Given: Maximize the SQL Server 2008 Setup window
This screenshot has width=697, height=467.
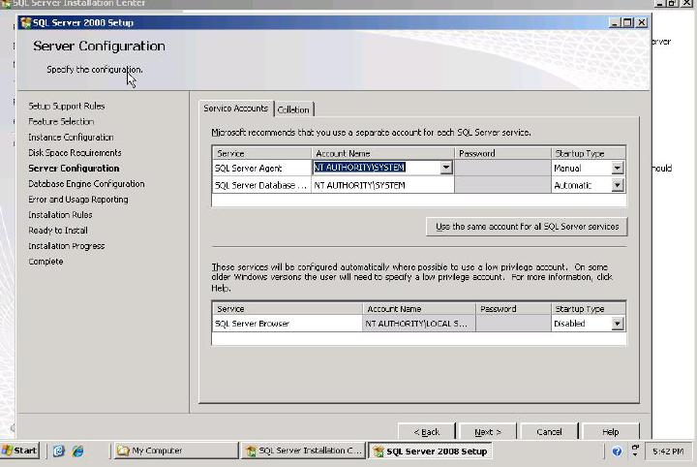Looking at the screenshot, I should pos(627,22).
